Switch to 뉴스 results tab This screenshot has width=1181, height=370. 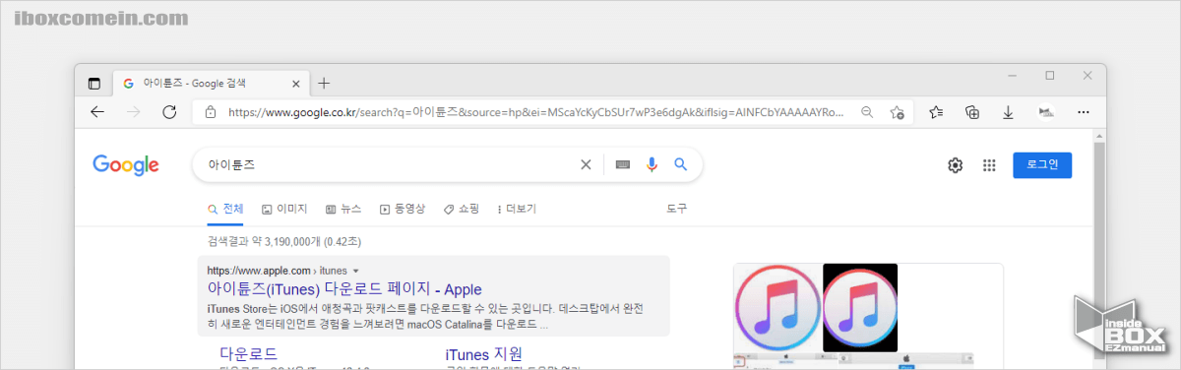343,209
